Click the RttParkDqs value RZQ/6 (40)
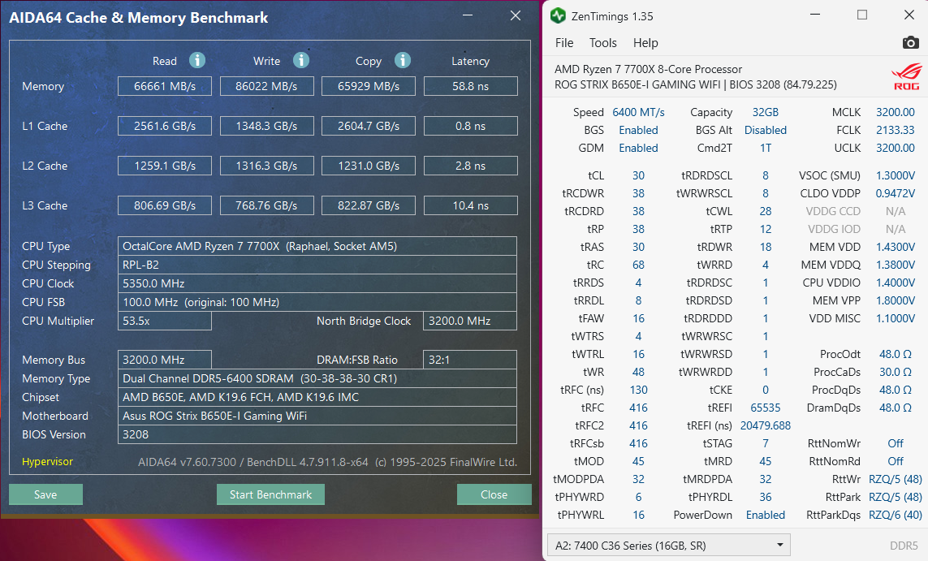Viewport: 928px width, 561px height. (x=895, y=515)
